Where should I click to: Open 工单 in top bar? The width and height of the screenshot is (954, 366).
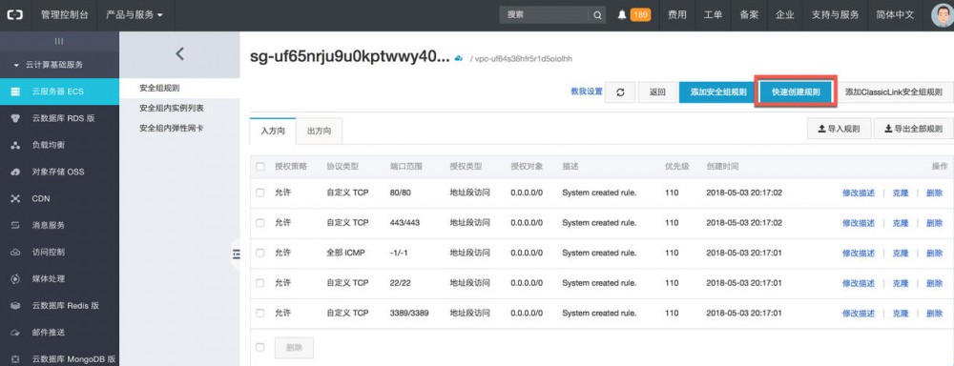click(x=713, y=15)
